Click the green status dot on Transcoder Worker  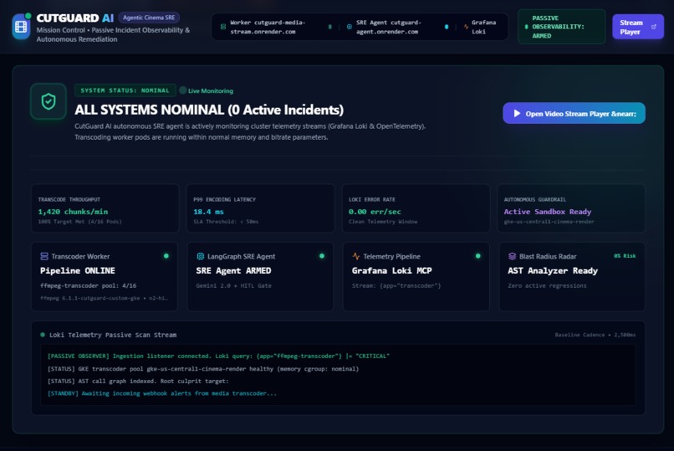pyautogui.click(x=166, y=256)
